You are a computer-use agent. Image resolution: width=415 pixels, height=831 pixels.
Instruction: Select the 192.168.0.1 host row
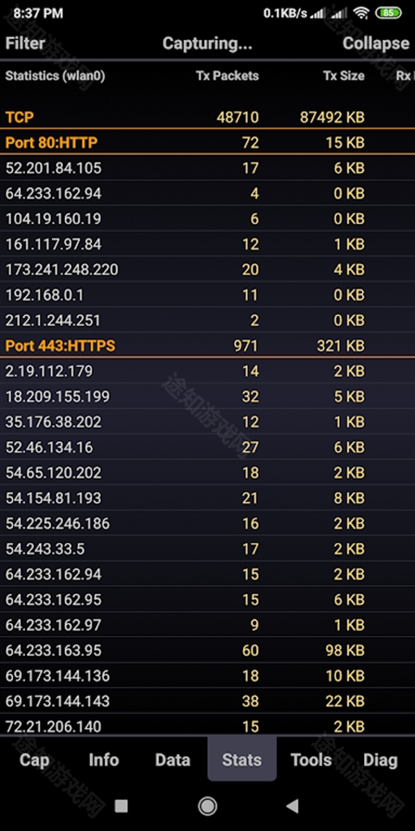207,294
